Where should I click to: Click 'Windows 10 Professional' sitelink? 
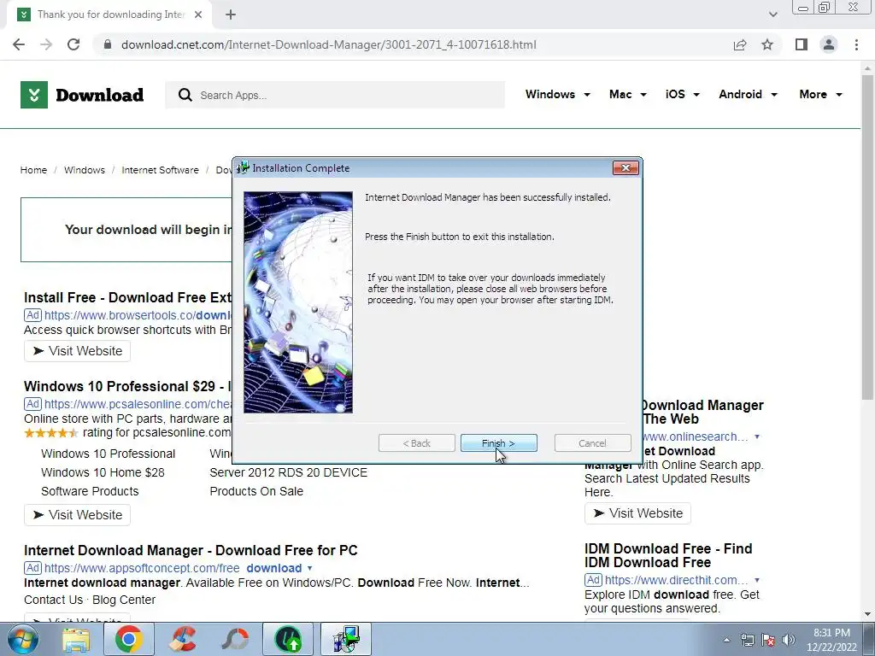pos(109,454)
